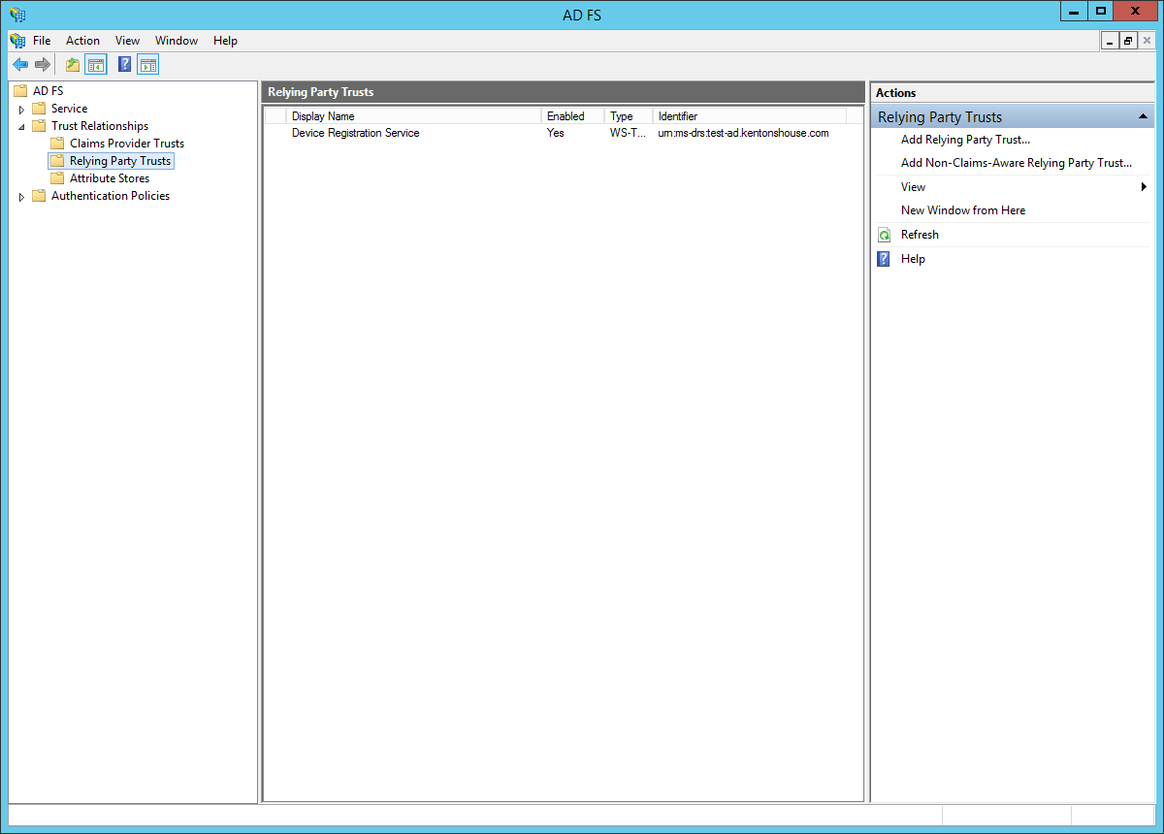Restore down the inner MMC child window

(x=1128, y=41)
